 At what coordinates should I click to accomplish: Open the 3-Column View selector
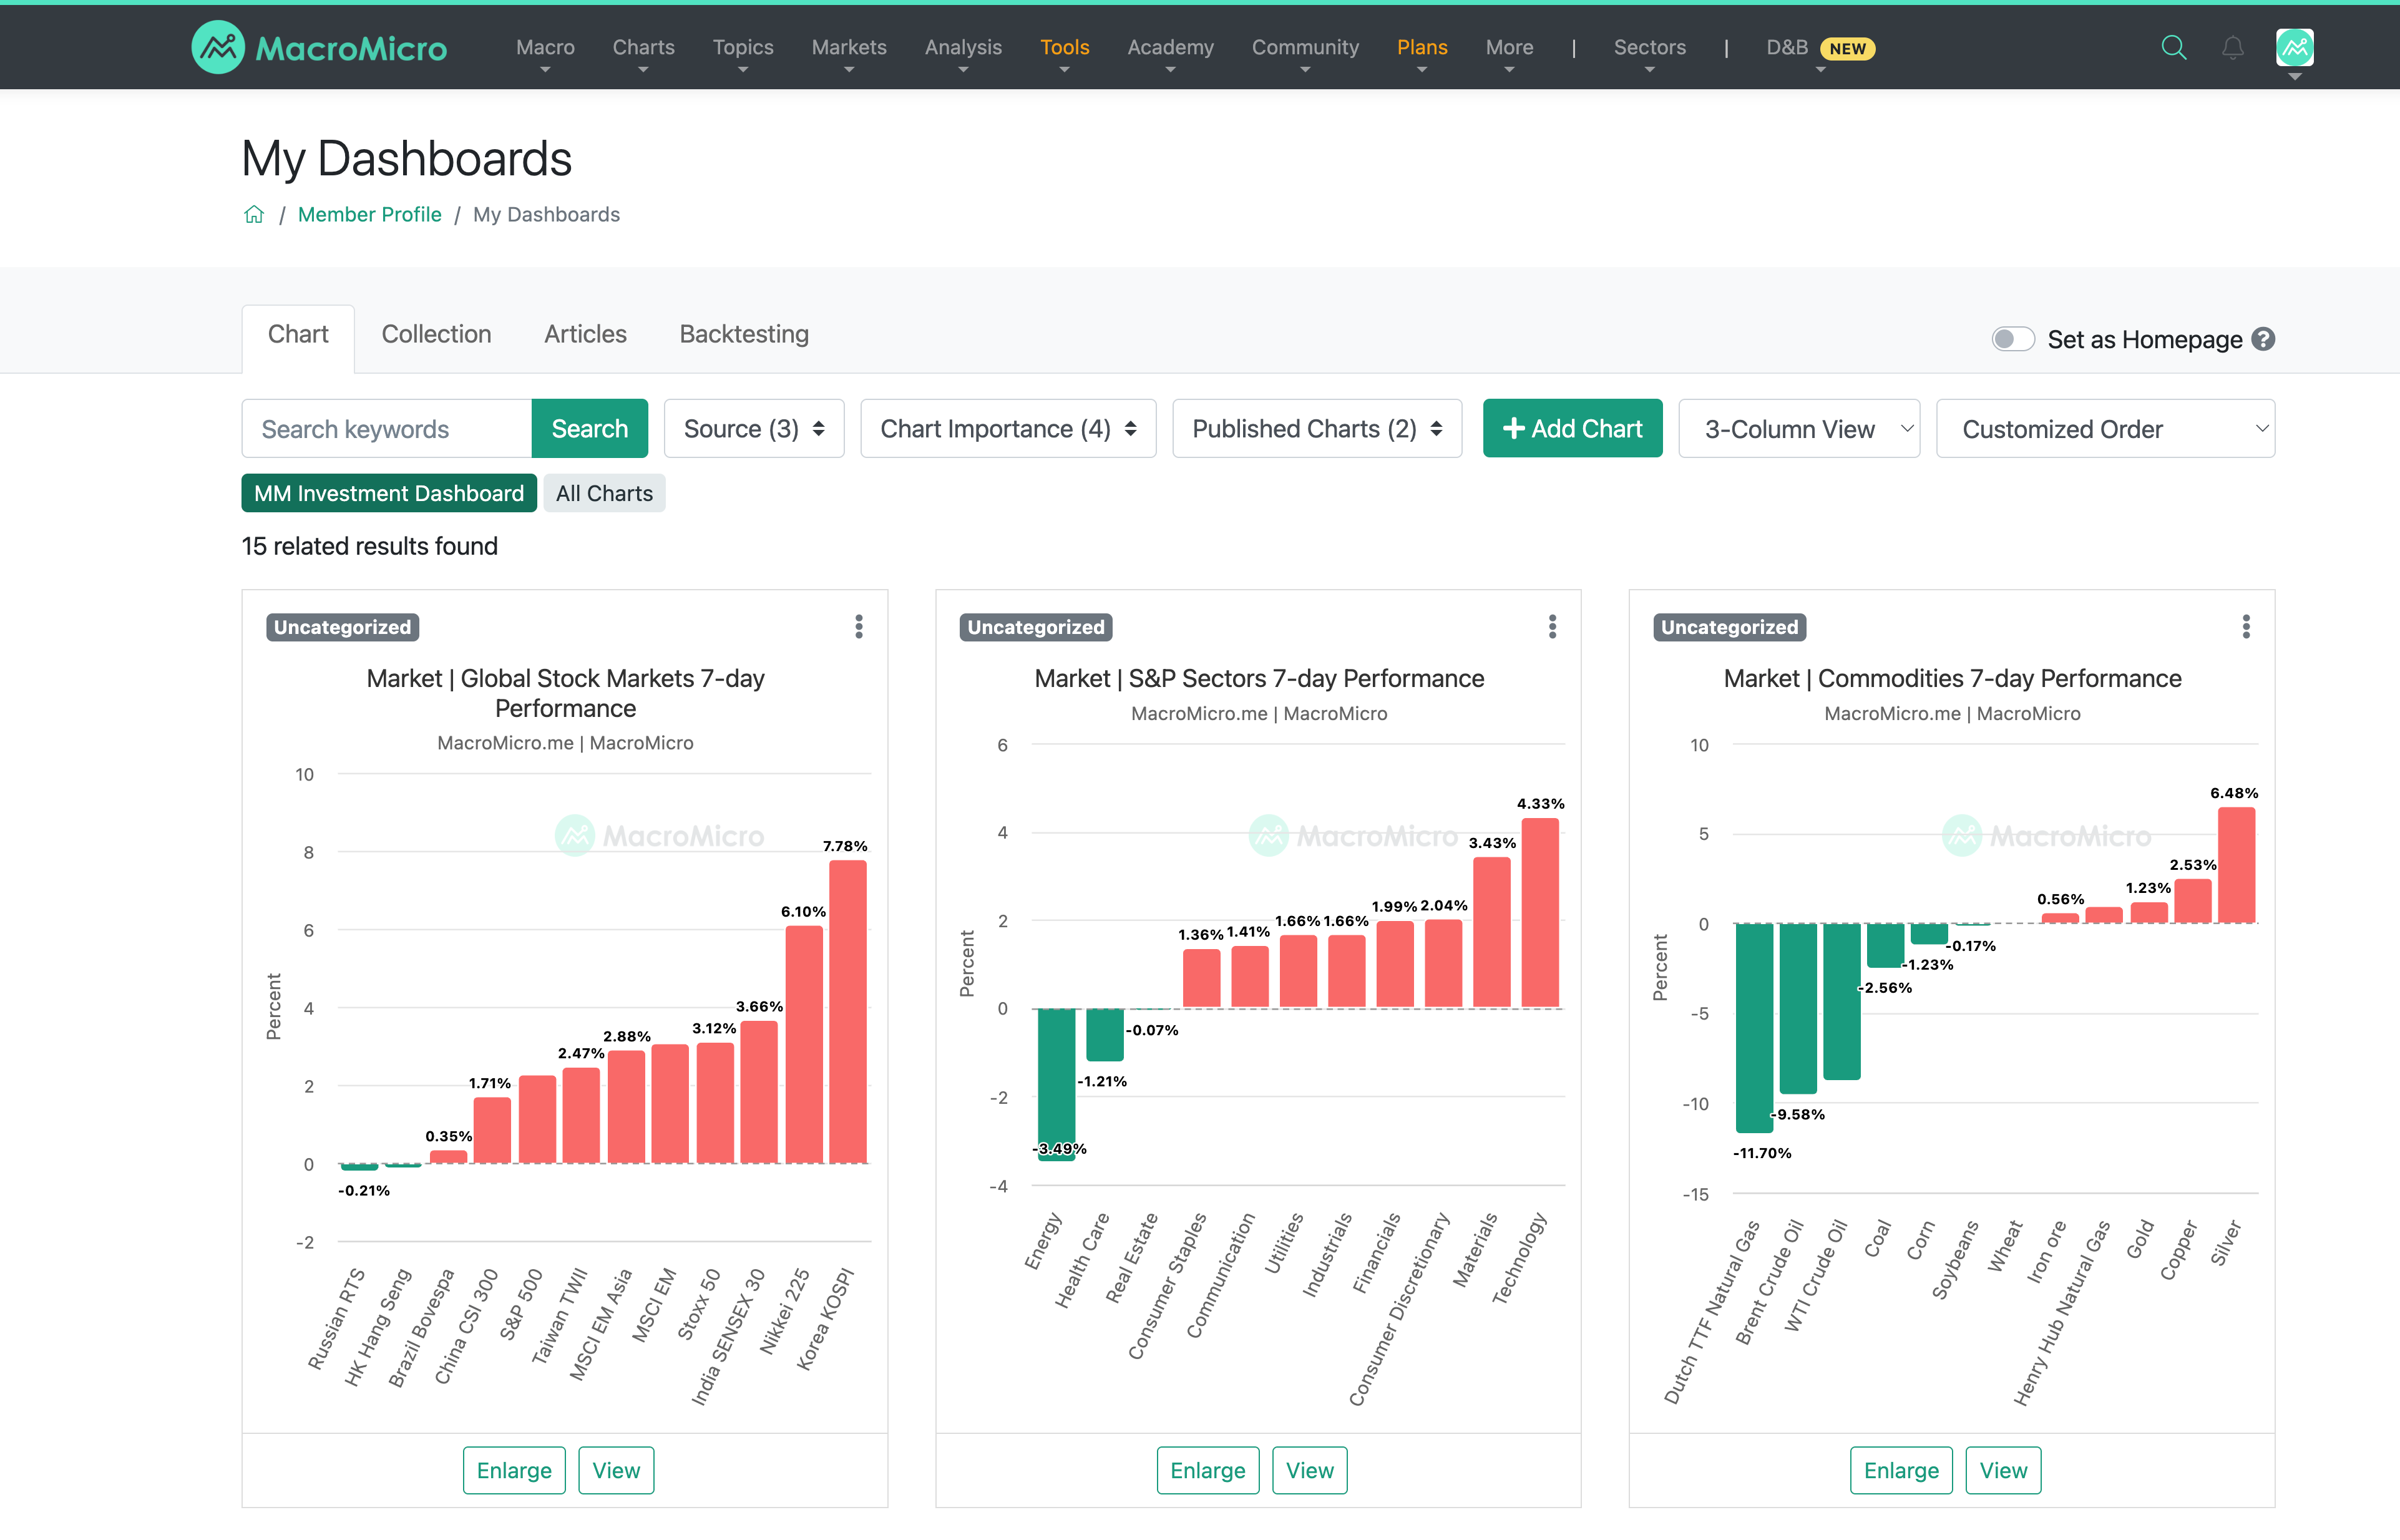coord(1799,428)
